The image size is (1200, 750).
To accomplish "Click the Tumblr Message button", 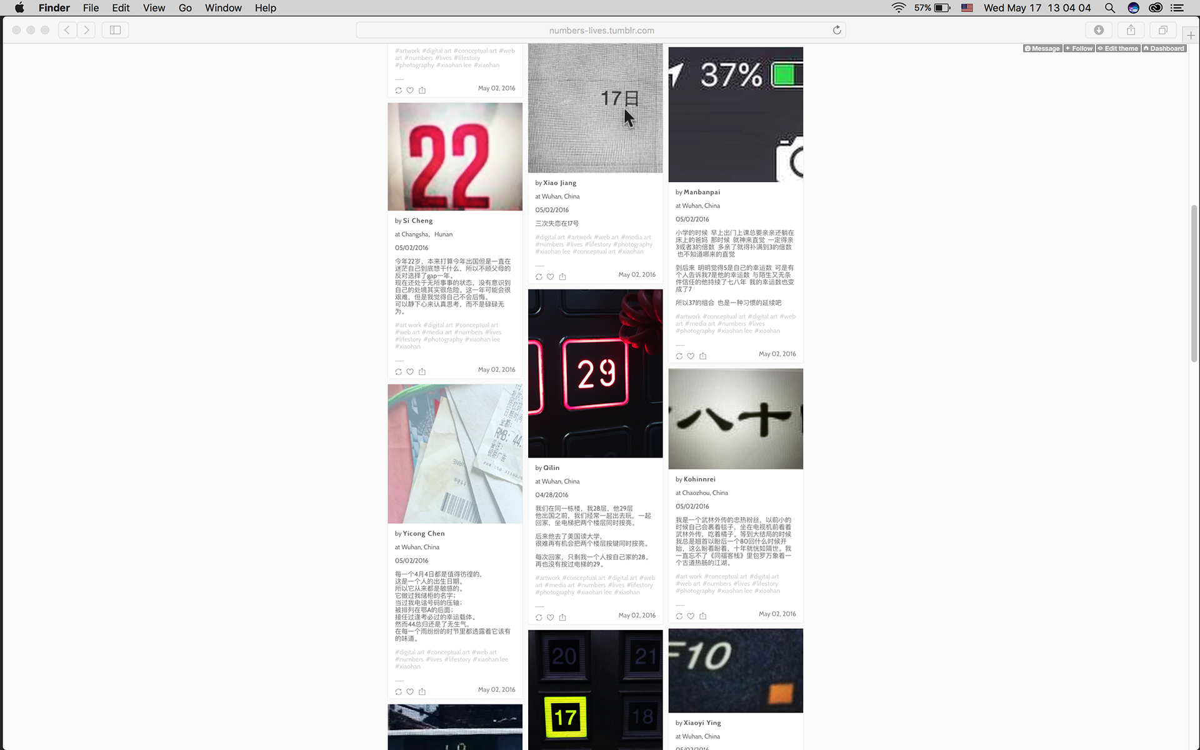I will 1042,49.
